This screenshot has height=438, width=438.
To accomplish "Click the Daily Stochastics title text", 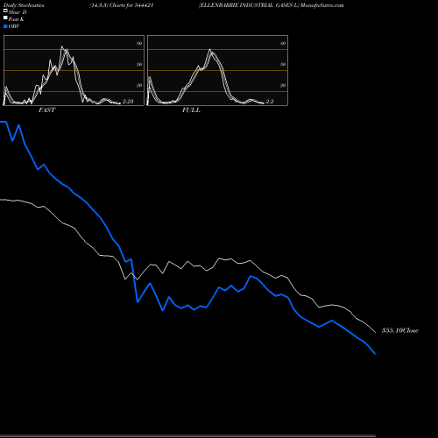I will click(x=24, y=5).
